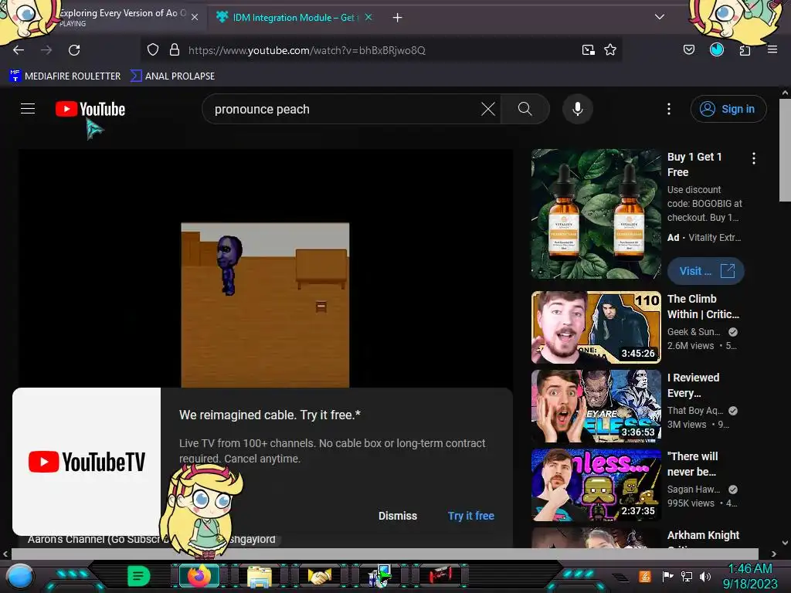Viewport: 791px width, 593px height.
Task: Open I Reviewed Every video title
Action: 693,385
